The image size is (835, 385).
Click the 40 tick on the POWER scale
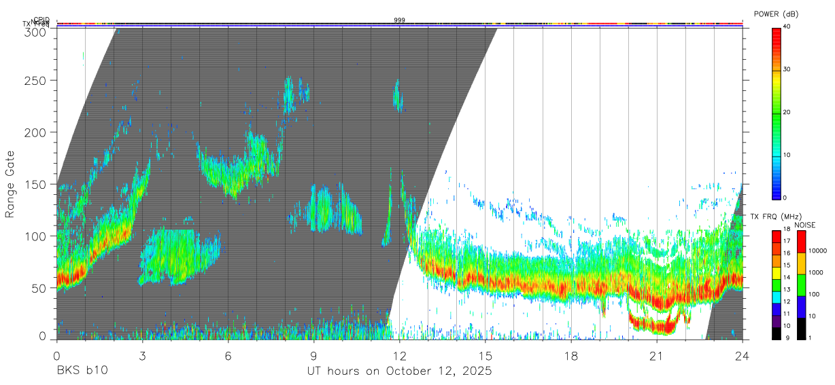tap(787, 26)
